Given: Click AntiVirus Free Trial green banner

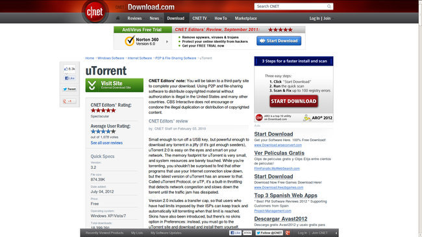Looking at the screenshot, I should (x=142, y=30).
